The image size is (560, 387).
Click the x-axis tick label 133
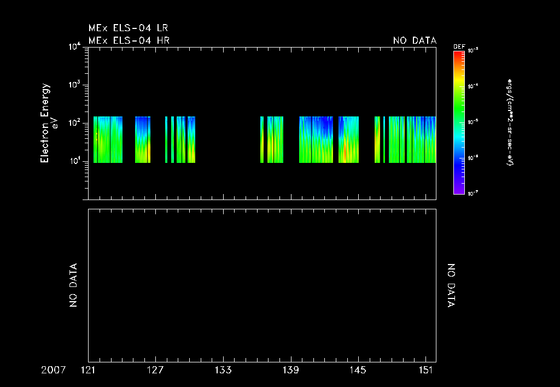(223, 370)
